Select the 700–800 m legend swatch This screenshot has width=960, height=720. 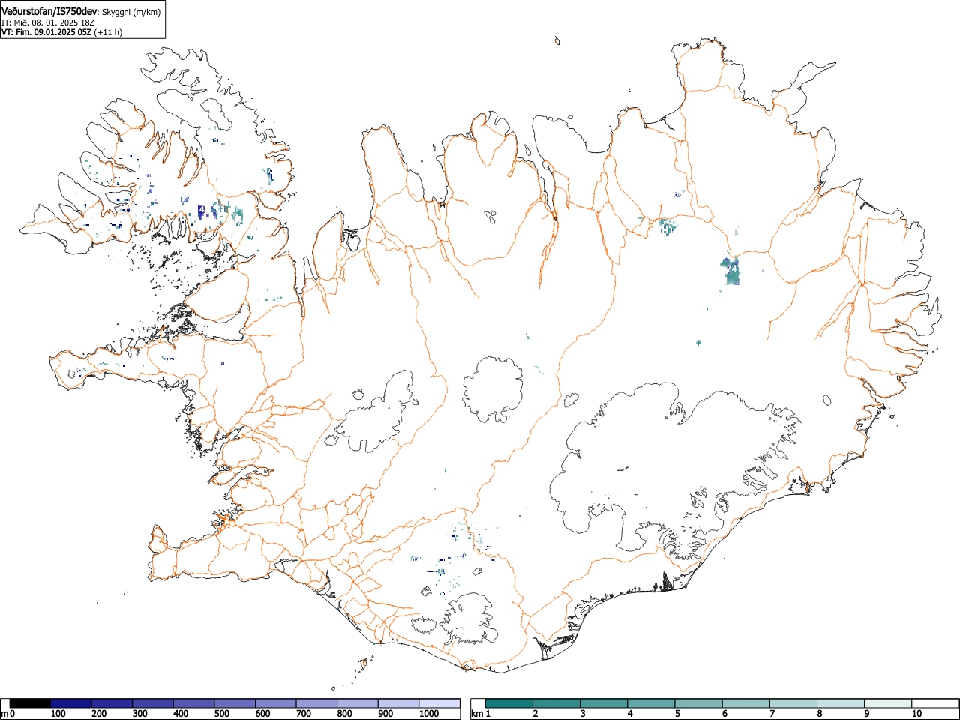click(316, 703)
